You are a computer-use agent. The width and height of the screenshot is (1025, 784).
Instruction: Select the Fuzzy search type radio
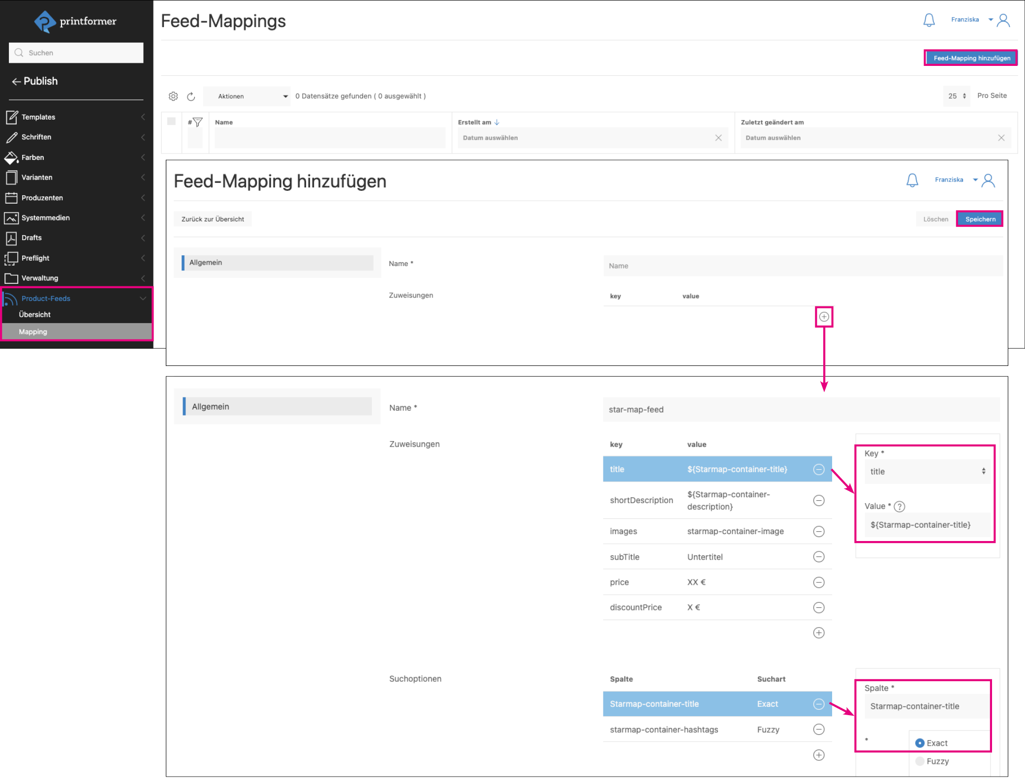(x=920, y=761)
